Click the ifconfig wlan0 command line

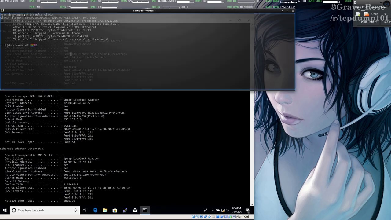pyautogui.click(x=26, y=15)
